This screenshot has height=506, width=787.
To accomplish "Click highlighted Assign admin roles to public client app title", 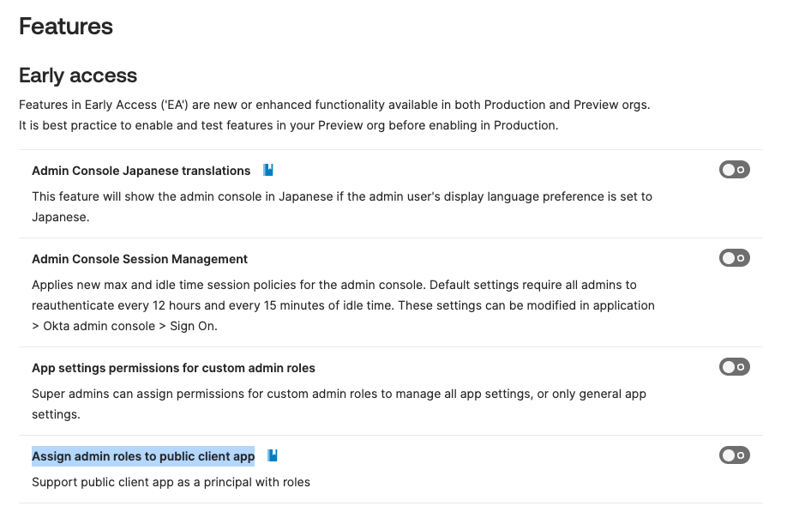I will (143, 456).
